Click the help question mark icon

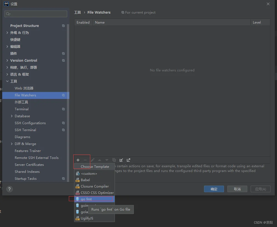tap(9, 189)
